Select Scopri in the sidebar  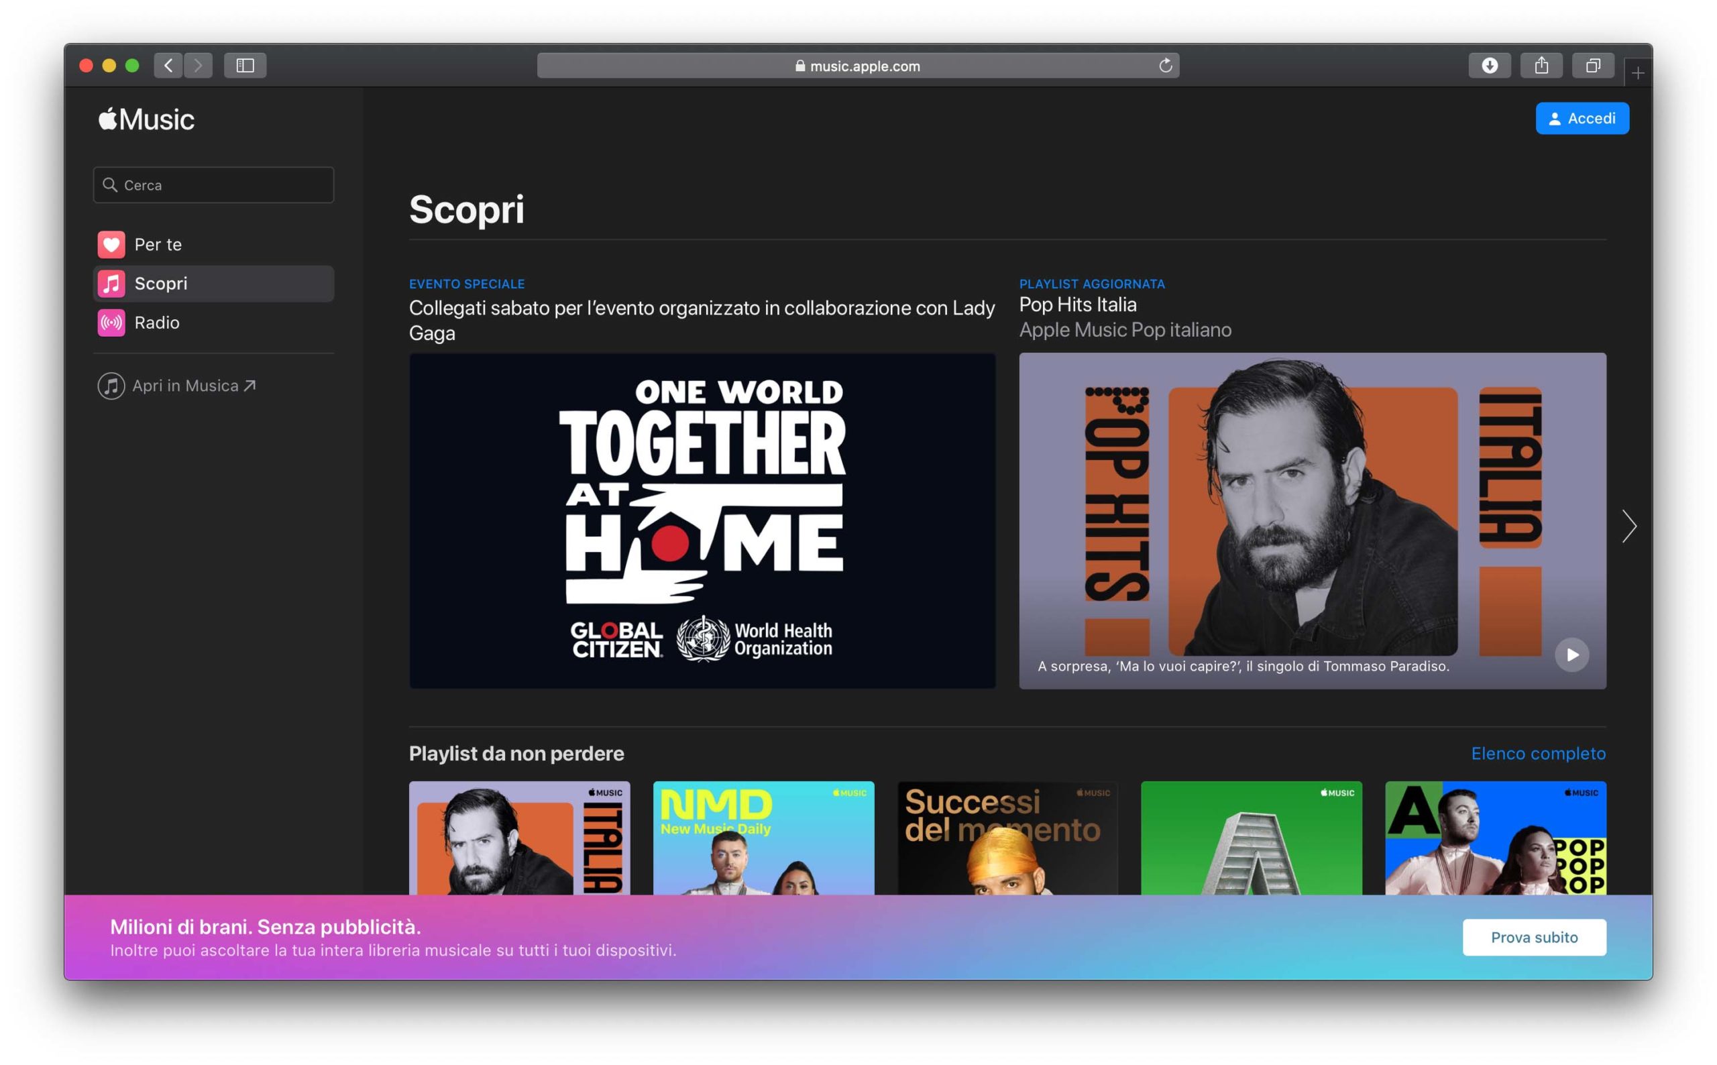[213, 283]
